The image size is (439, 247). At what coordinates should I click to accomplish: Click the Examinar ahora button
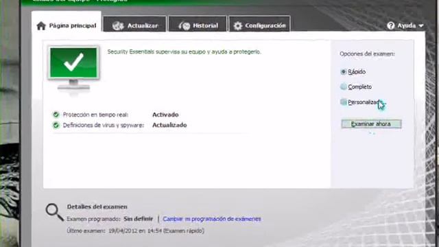tap(371, 123)
